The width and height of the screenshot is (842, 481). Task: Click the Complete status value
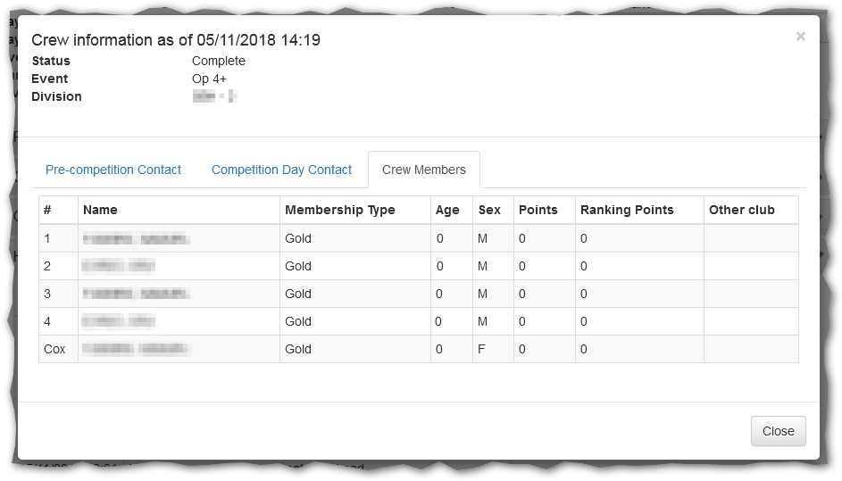[218, 61]
